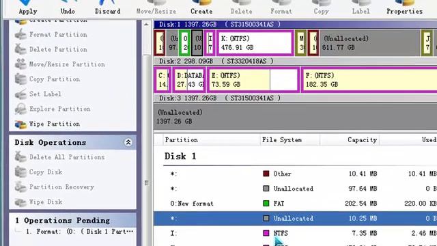Sort by File System column header

click(x=290, y=139)
